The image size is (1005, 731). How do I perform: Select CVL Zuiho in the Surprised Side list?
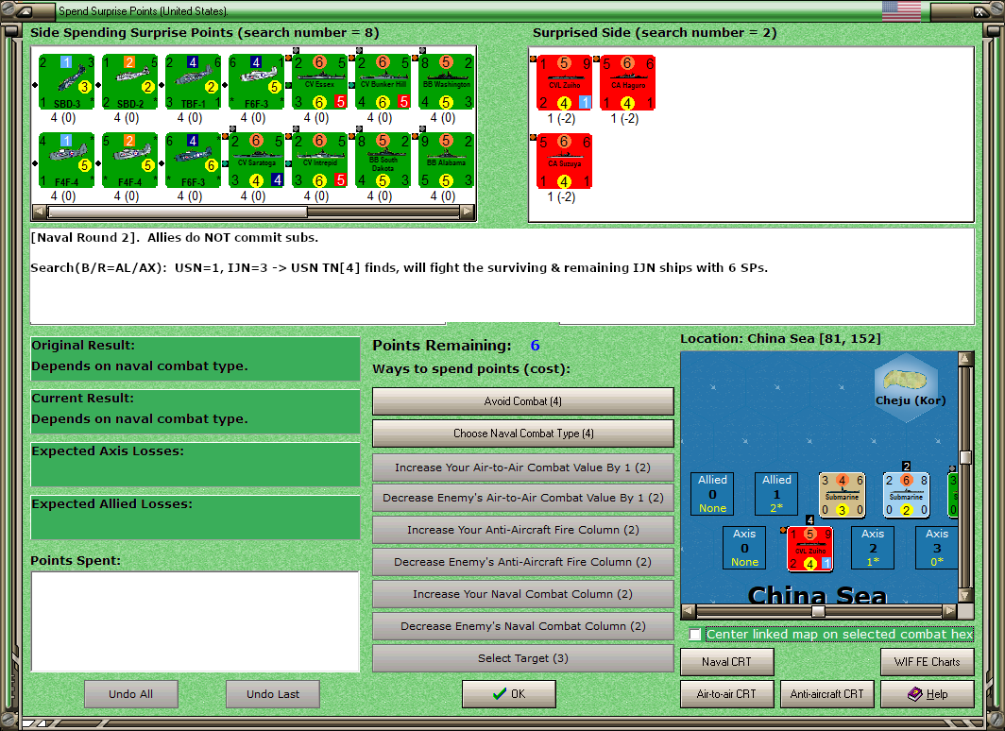pyautogui.click(x=564, y=83)
